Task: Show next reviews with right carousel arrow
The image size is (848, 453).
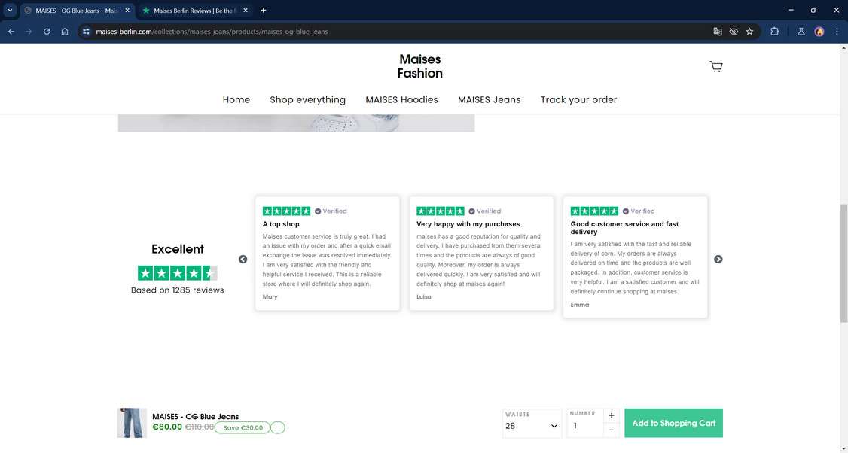Action: 718,260
